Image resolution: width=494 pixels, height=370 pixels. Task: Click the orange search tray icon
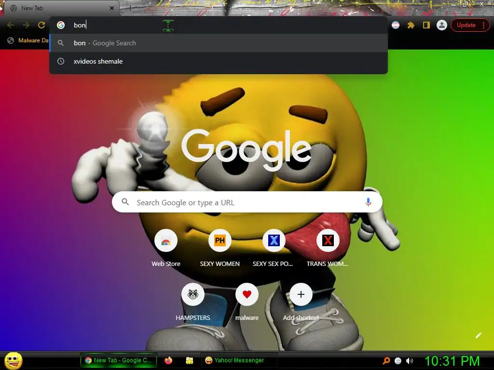pyautogui.click(x=386, y=360)
